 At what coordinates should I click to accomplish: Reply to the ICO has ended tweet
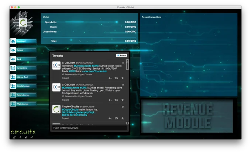coord(110,100)
